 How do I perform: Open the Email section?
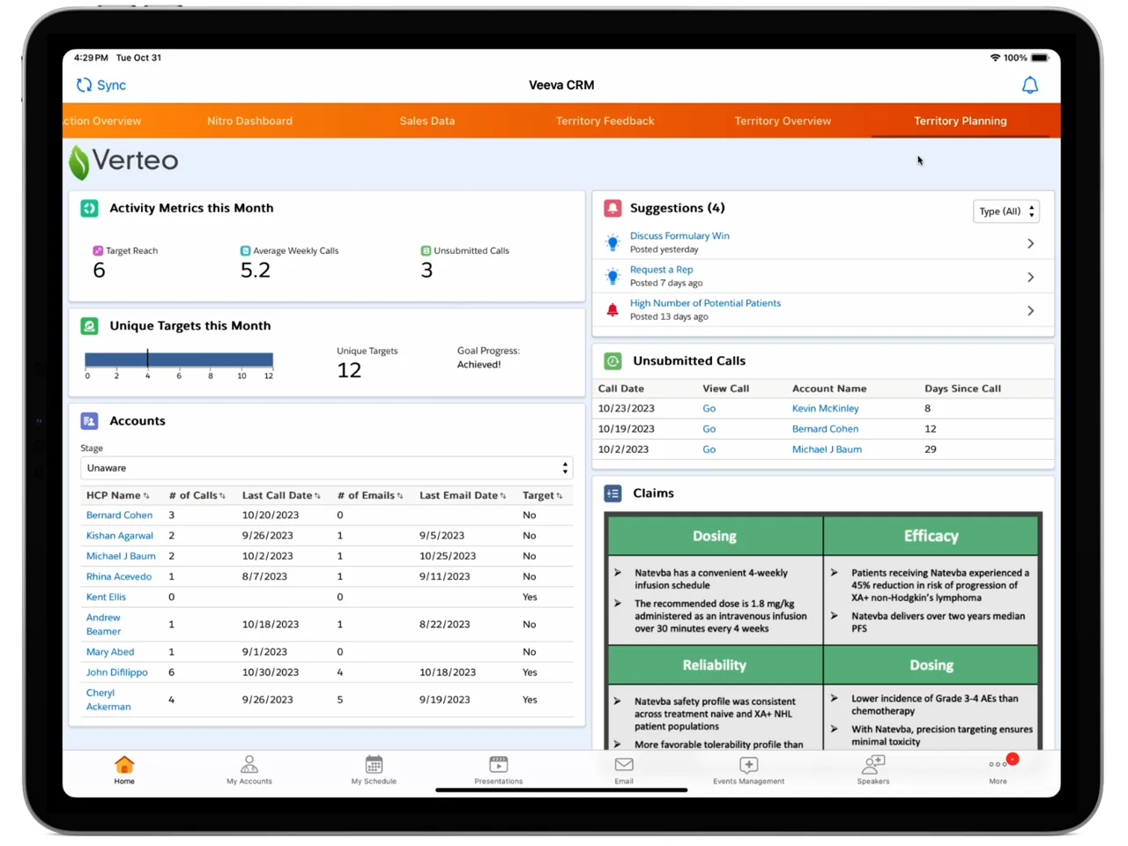[623, 768]
